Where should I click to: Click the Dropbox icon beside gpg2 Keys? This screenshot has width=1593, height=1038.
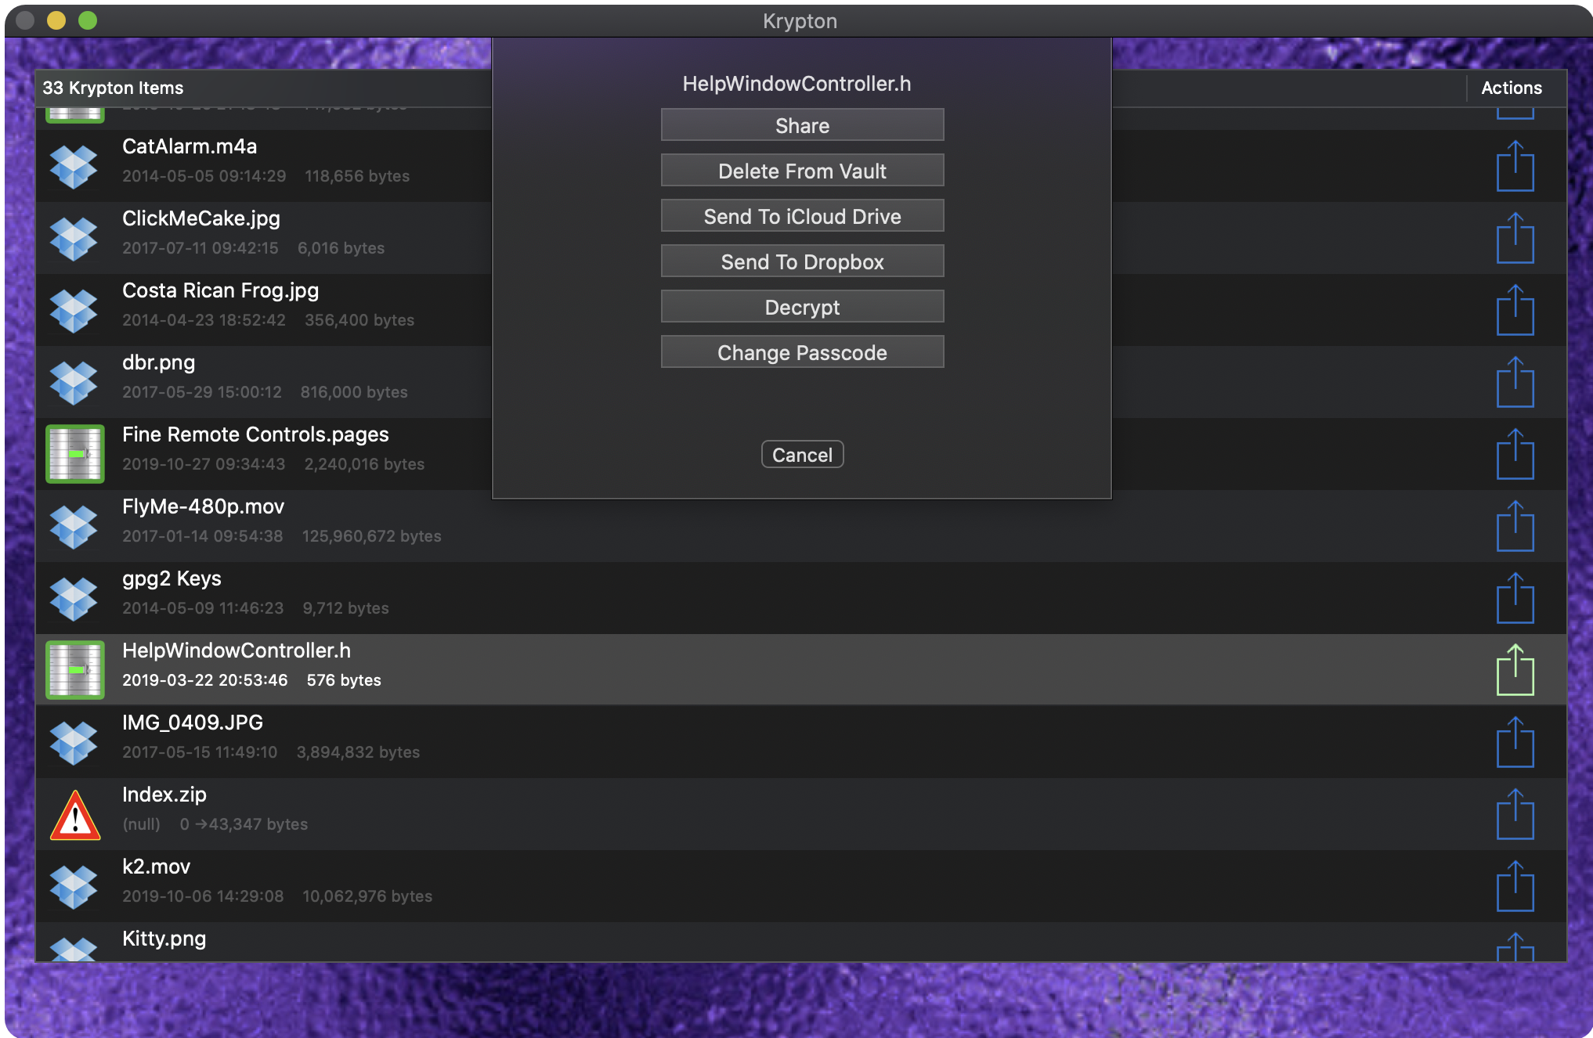tap(74, 598)
